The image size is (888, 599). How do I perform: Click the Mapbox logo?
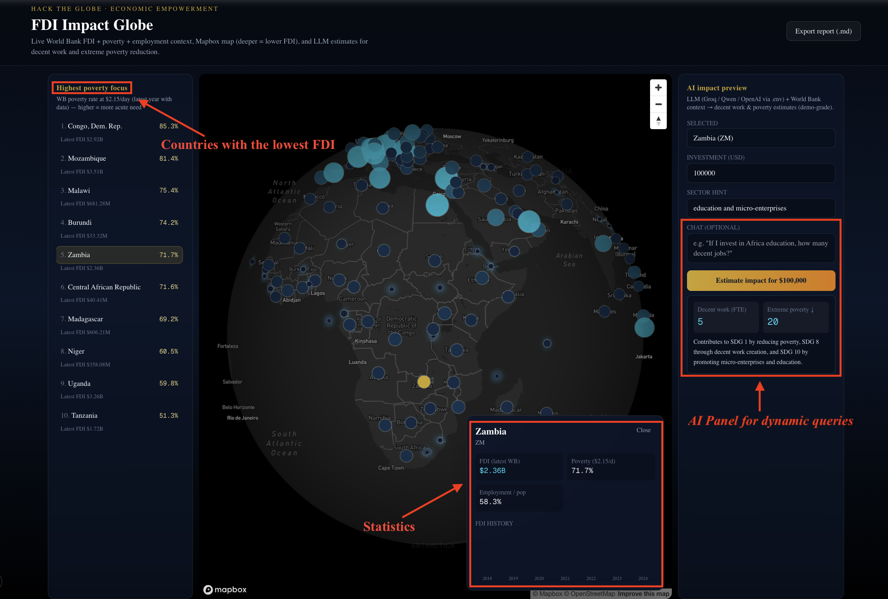[x=225, y=590]
